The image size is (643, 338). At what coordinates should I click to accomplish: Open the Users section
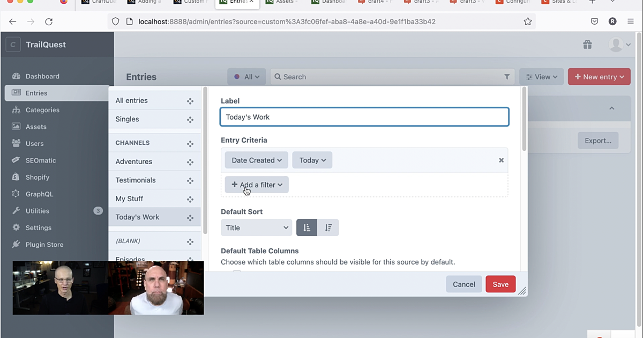pyautogui.click(x=36, y=143)
